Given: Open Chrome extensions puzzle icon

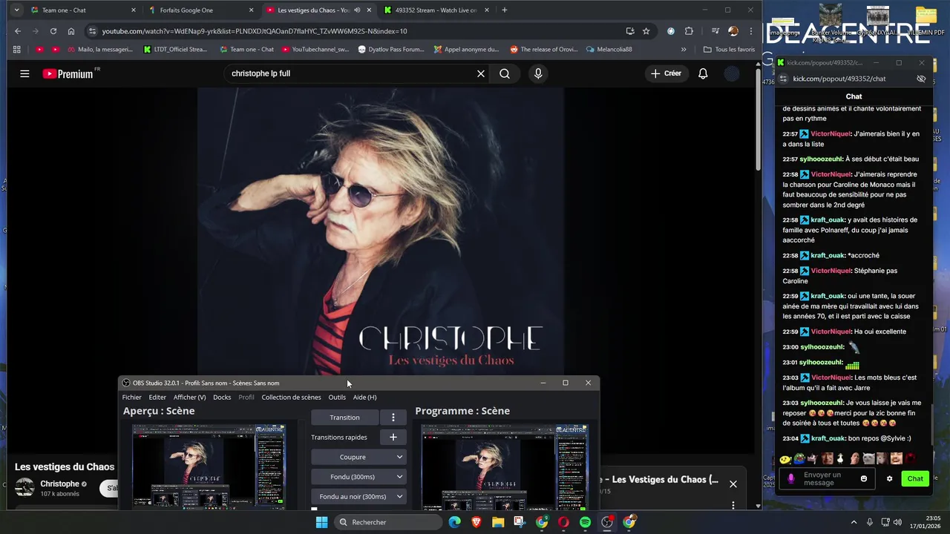Looking at the screenshot, I should 689,31.
